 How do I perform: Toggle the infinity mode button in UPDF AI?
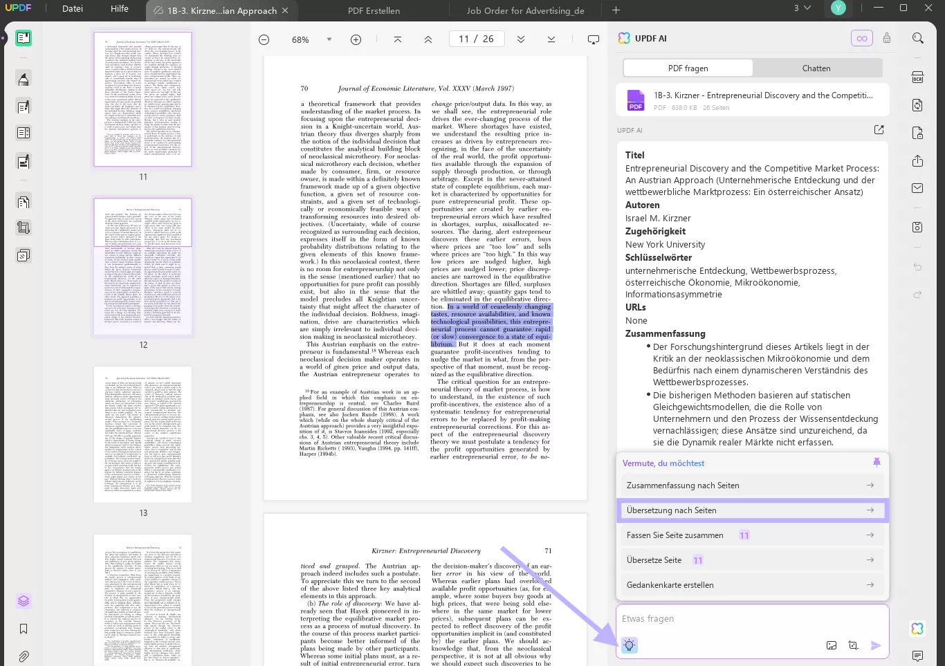click(x=861, y=39)
